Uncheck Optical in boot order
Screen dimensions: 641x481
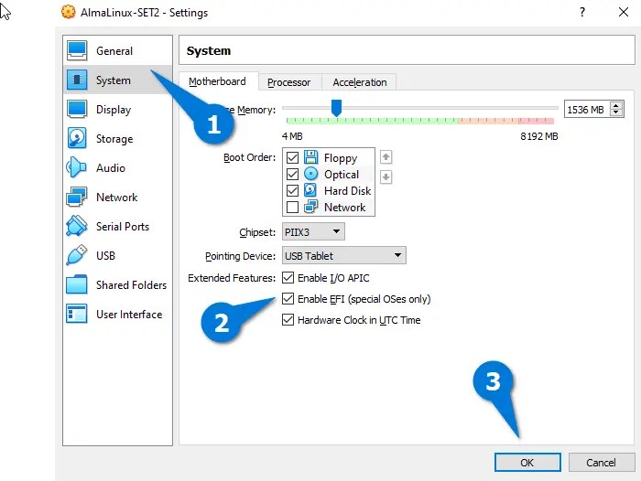click(292, 175)
